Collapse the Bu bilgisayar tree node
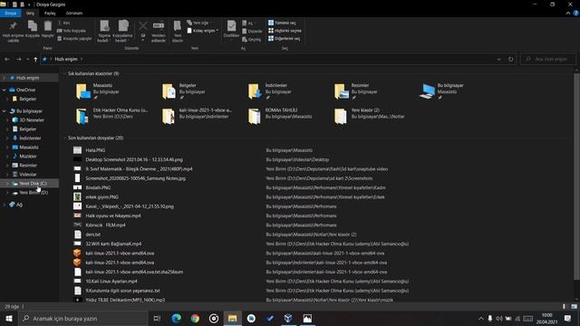 [x=4, y=110]
